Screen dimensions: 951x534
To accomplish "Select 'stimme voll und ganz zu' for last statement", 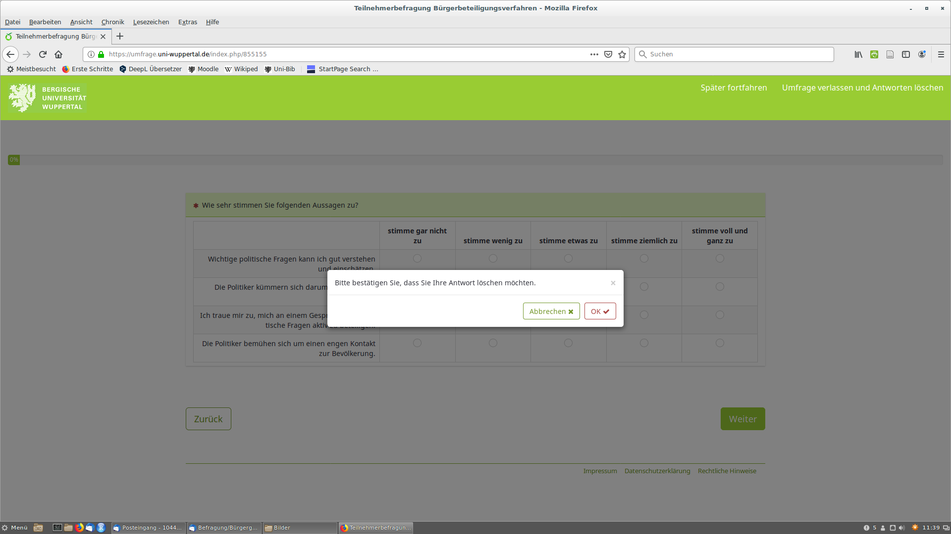I will click(x=720, y=343).
